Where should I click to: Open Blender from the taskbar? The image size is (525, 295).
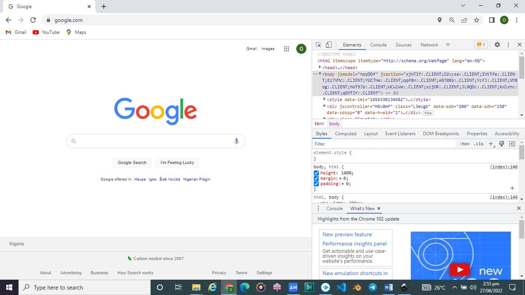357,288
